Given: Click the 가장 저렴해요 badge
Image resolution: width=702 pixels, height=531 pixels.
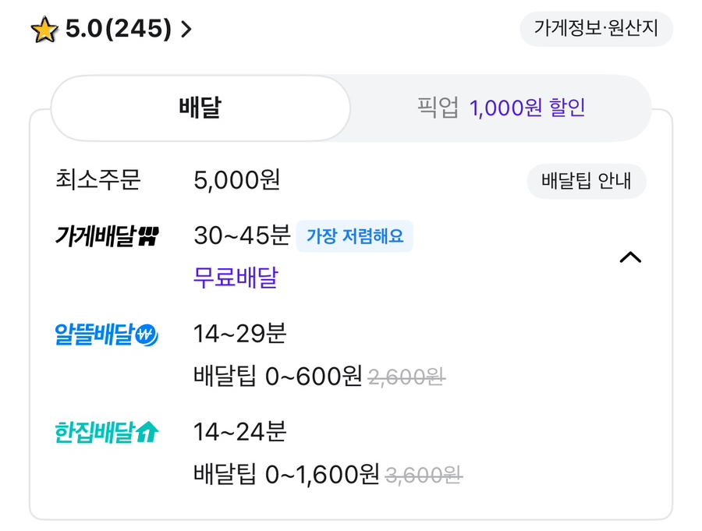Looking at the screenshot, I should 354,236.
